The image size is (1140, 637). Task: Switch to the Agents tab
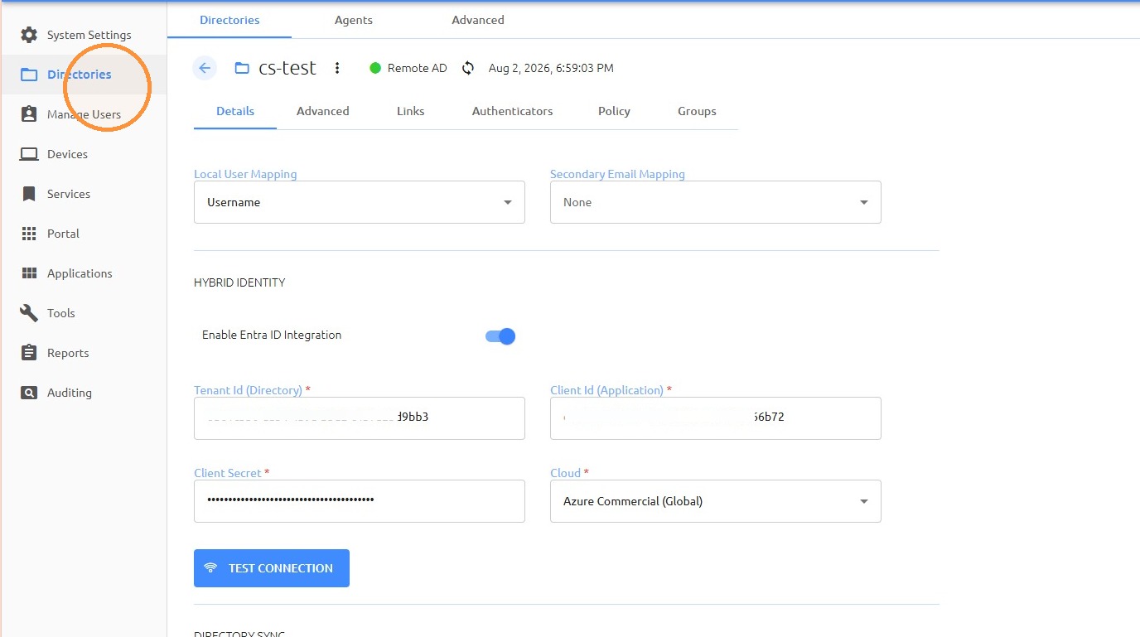point(354,20)
